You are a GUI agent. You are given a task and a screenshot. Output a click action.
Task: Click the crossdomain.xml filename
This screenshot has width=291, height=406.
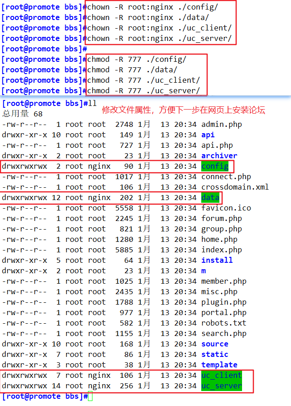[235, 187]
